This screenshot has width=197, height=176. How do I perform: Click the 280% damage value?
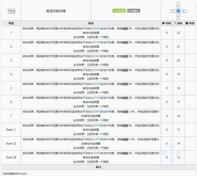(x=97, y=112)
